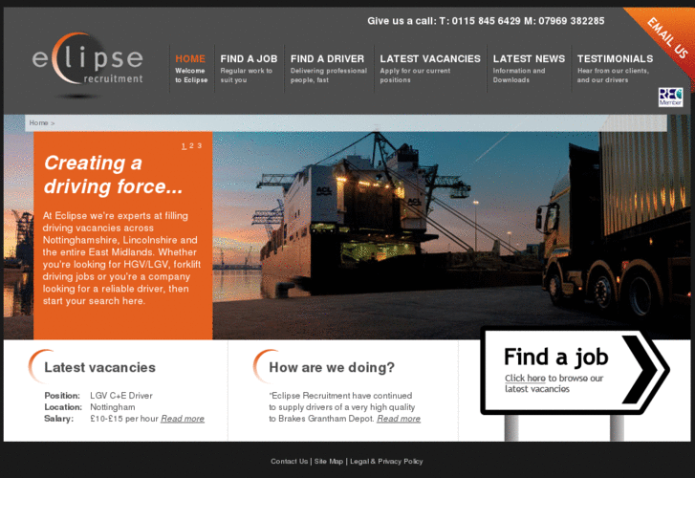
Task: Switch to banner slide 2
Action: [x=191, y=145]
